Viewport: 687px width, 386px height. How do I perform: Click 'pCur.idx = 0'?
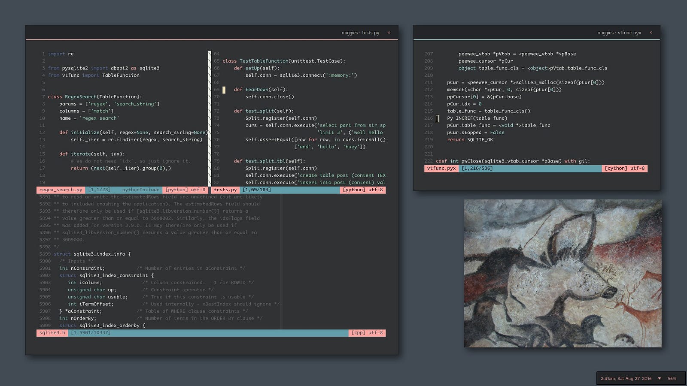[464, 104]
